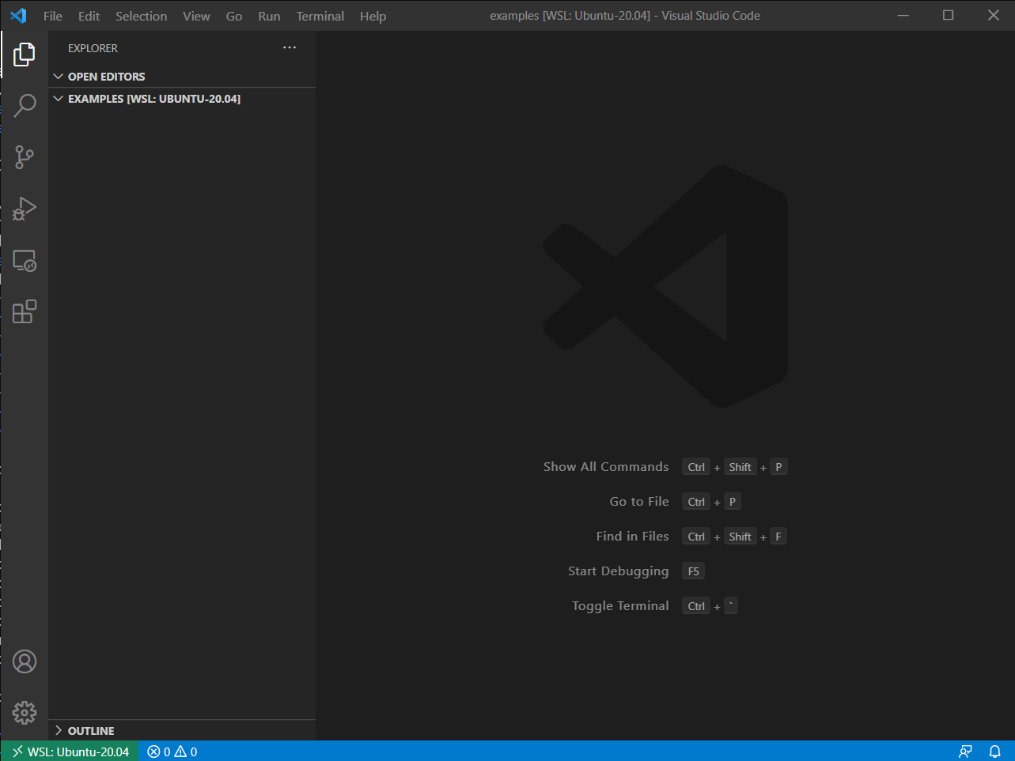Click the Start Debugging label
Screen dimensions: 1015x761
tap(618, 571)
